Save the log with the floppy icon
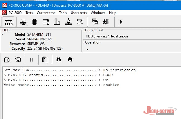Image resolution: width=181 pixels, height=119 pixels. click(18, 59)
